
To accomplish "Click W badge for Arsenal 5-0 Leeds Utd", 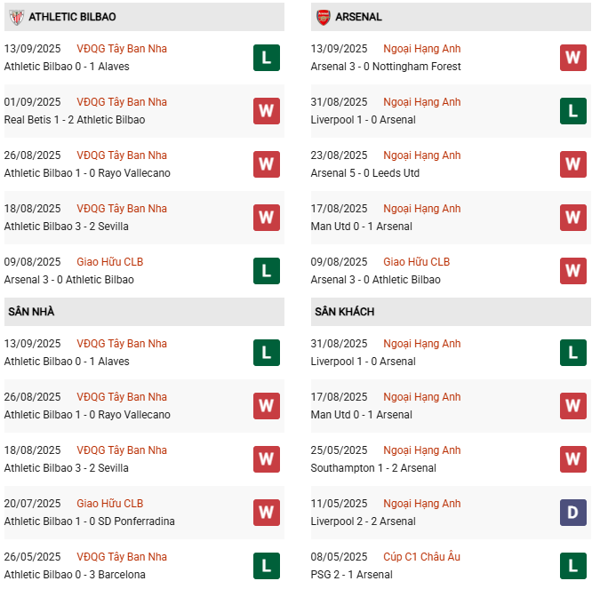I will 572,164.
